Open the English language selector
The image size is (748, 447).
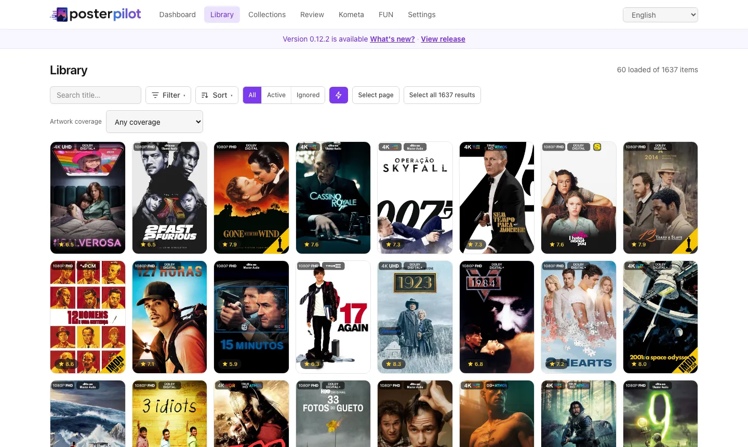click(660, 15)
